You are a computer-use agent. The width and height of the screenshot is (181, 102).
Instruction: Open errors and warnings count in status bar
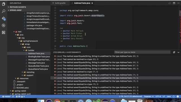[x=20, y=96]
